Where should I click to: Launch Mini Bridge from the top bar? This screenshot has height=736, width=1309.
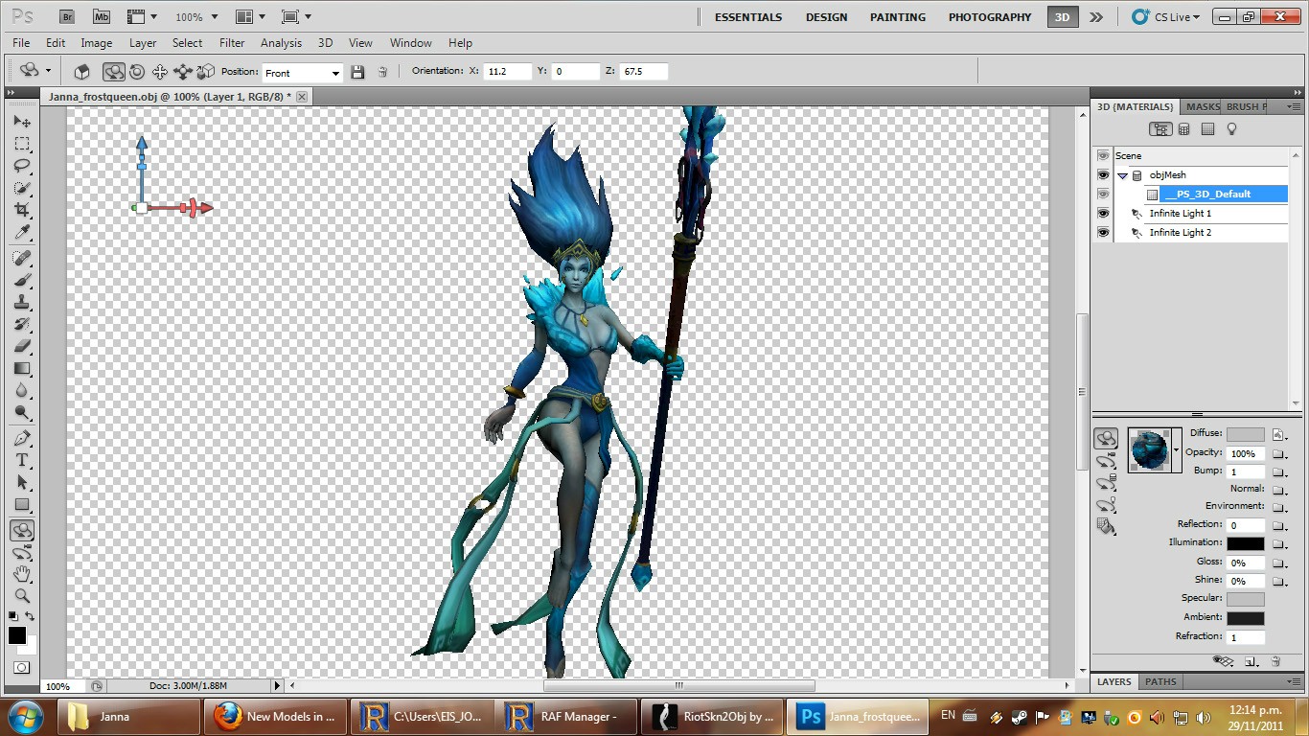101,17
